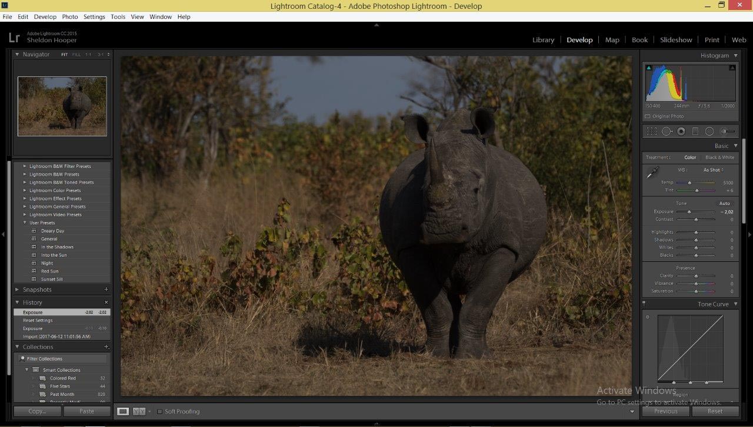Click the Copy... settings button
Screen dimensions: 753x427
coord(37,411)
